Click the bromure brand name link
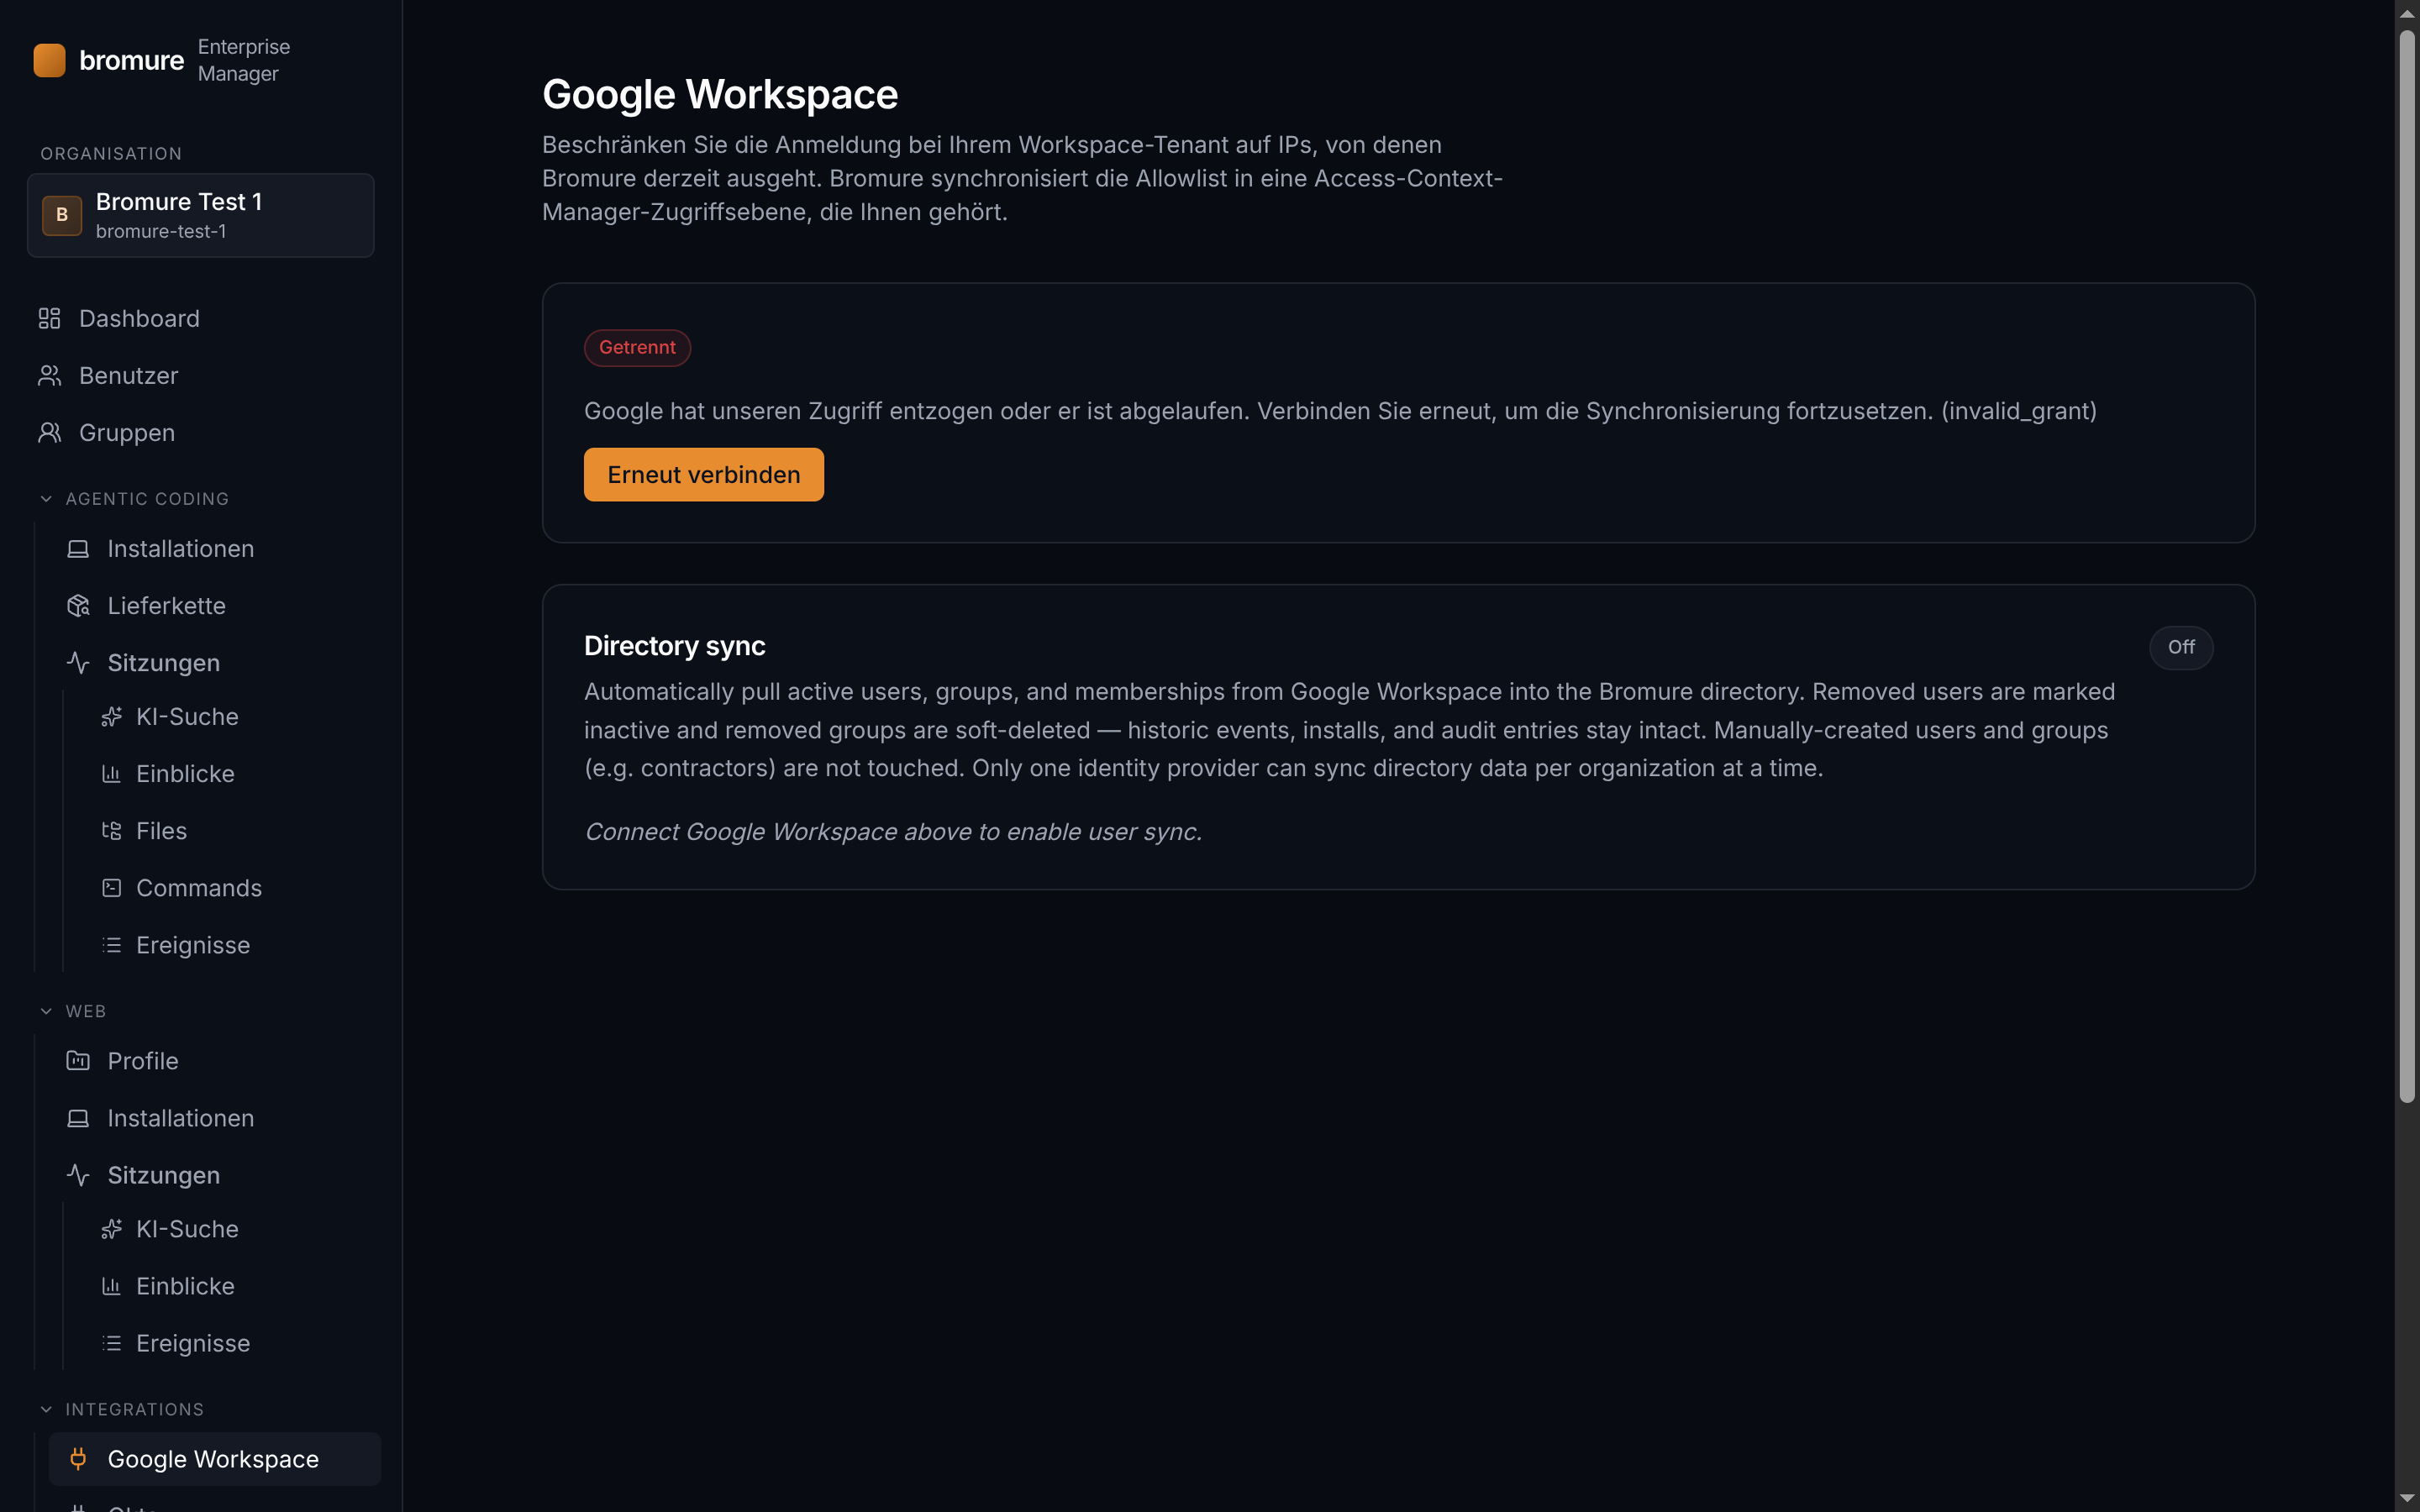 pos(131,60)
